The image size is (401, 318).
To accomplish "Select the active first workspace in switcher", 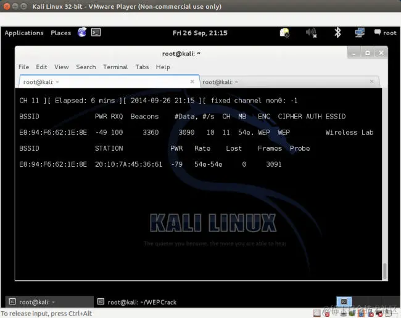I will 344,301.
